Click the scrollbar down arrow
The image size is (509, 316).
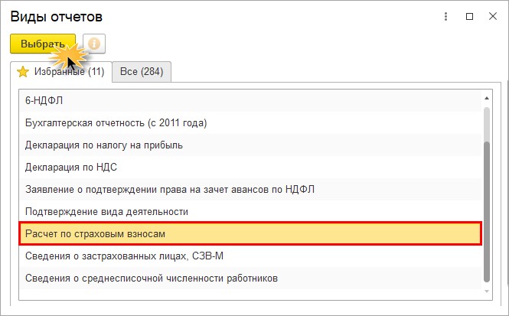(485, 290)
